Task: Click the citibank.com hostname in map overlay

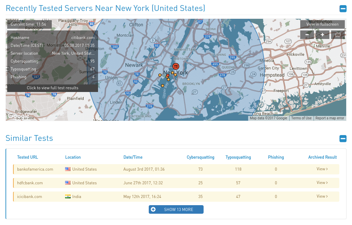Action: tap(83, 38)
